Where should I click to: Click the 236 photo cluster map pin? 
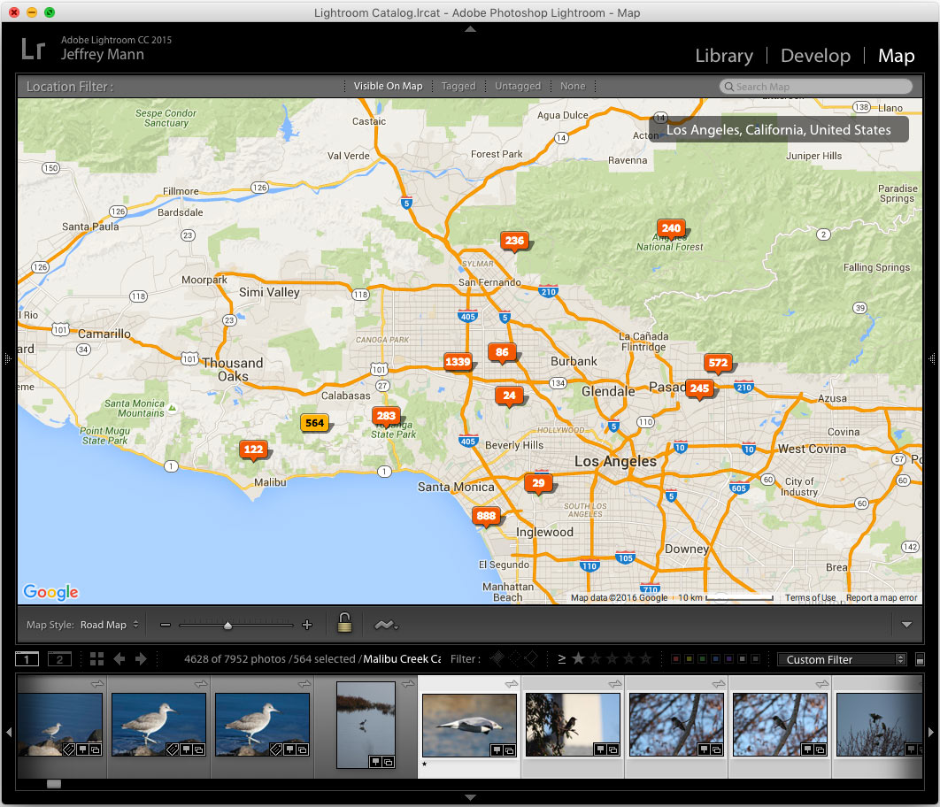[x=514, y=242]
